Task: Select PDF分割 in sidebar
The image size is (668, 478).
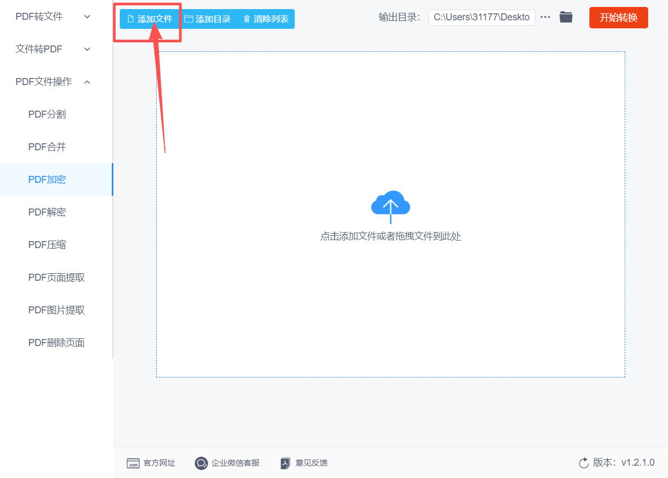Action: (56, 114)
